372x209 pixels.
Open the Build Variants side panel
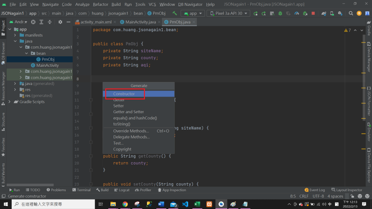[3, 175]
